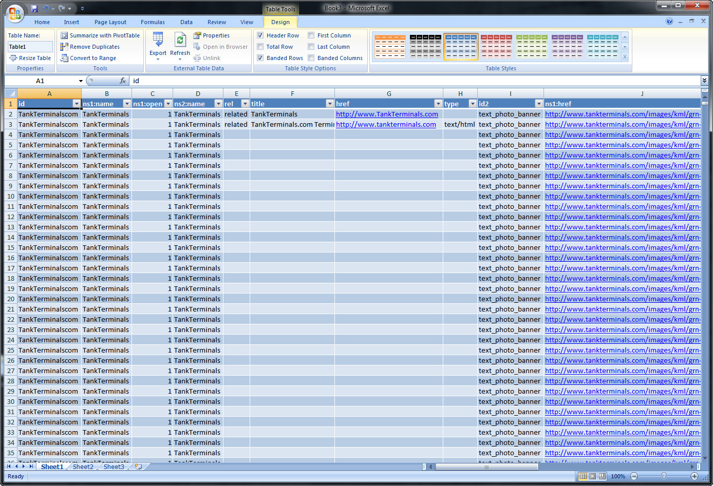
Task: Open the ns1:name column filter dropdown
Action: click(x=127, y=104)
